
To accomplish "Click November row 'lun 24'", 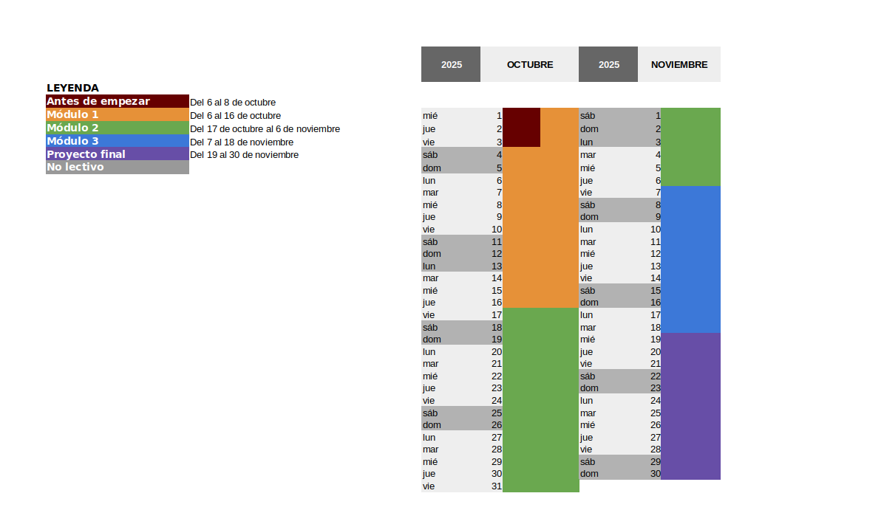I will pos(619,400).
